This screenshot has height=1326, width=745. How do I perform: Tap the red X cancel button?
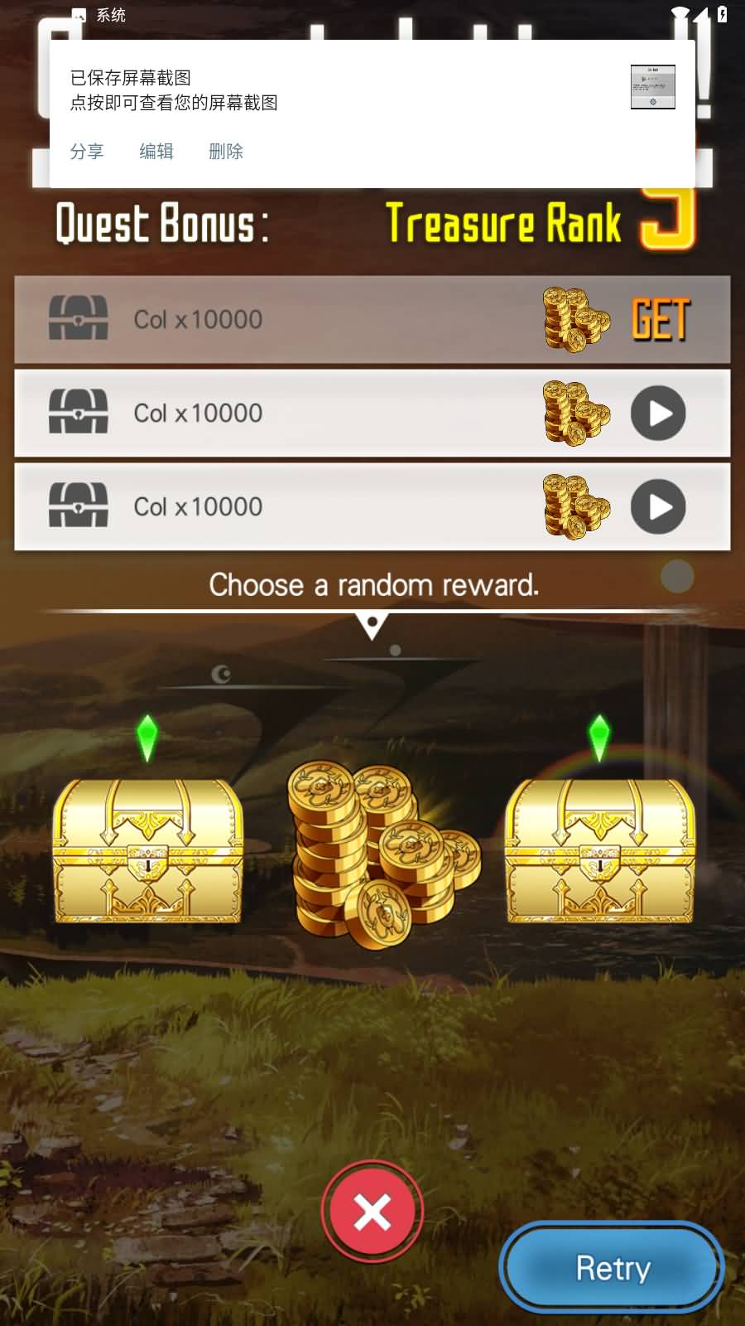point(372,1212)
